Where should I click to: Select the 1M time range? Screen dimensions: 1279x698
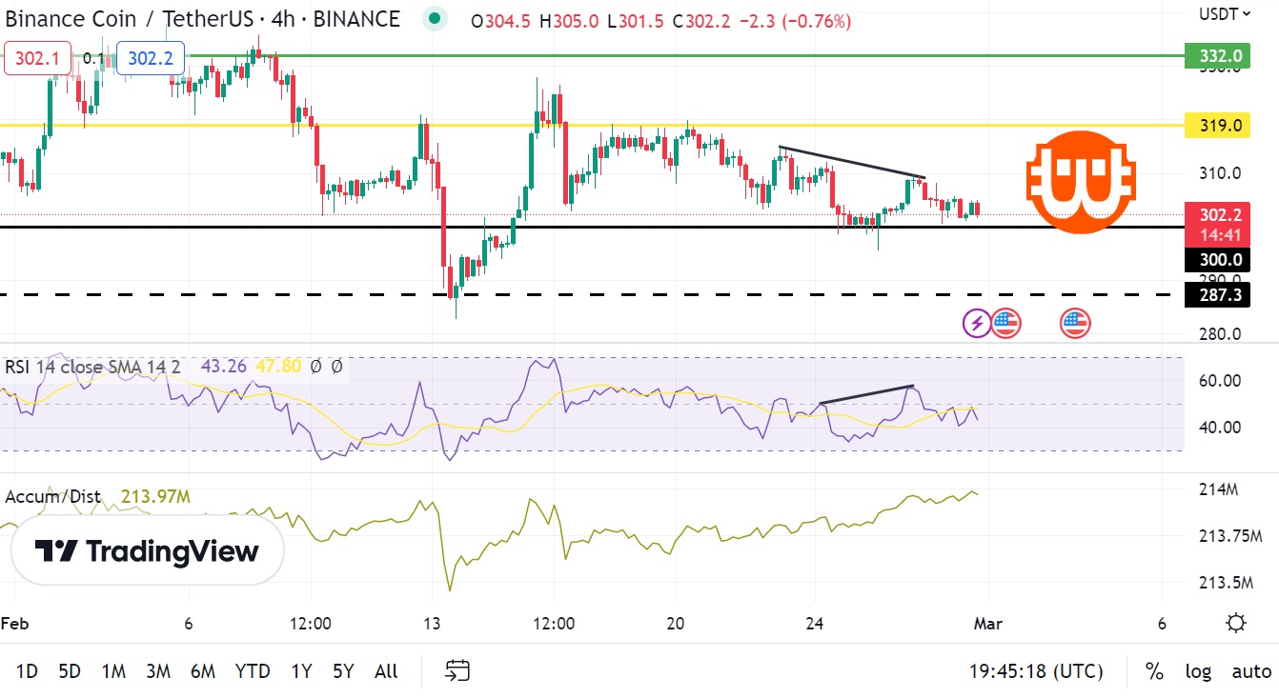113,671
